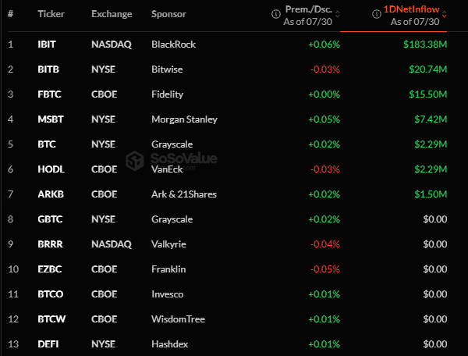Open the GBTC ticker link
Image resolution: width=468 pixels, height=356 pixels.
[50, 219]
